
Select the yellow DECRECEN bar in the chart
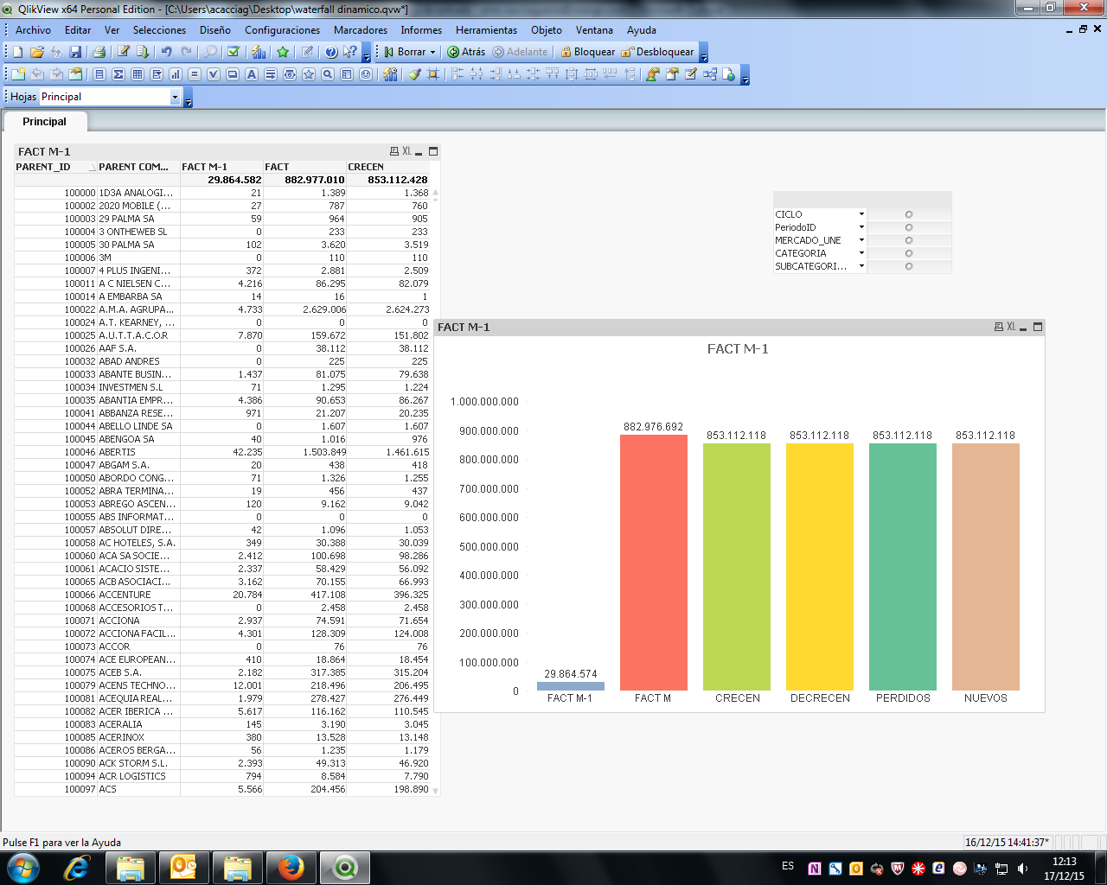coord(820,566)
